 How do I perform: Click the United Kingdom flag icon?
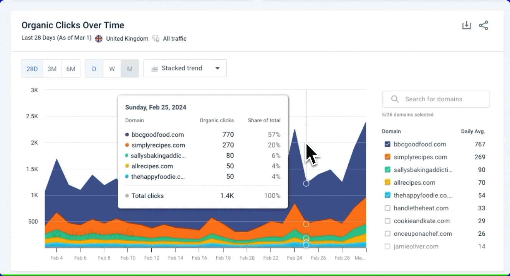[x=99, y=38]
